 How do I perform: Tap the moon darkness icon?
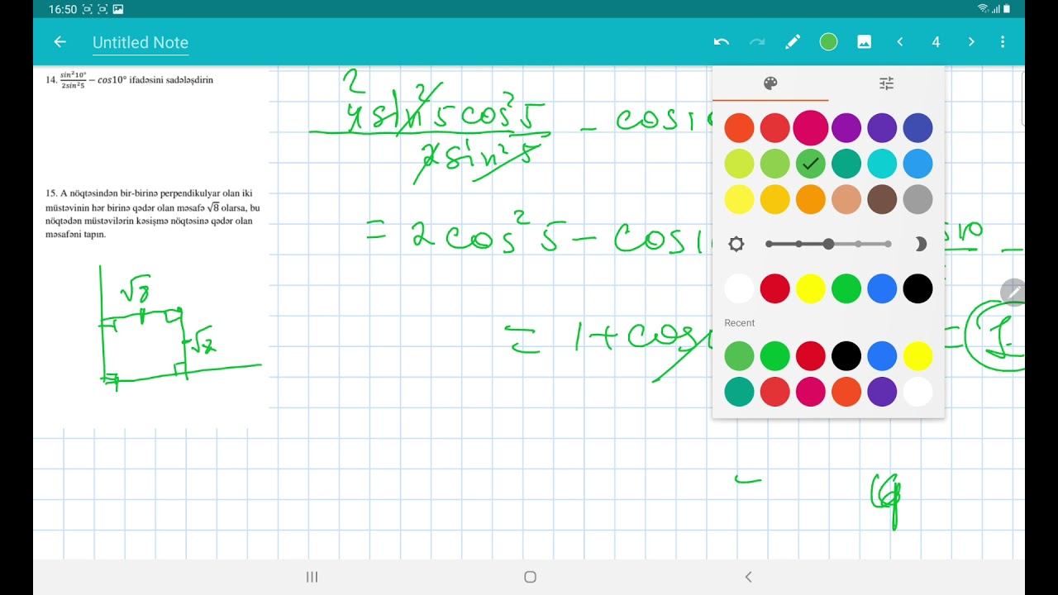coord(920,244)
